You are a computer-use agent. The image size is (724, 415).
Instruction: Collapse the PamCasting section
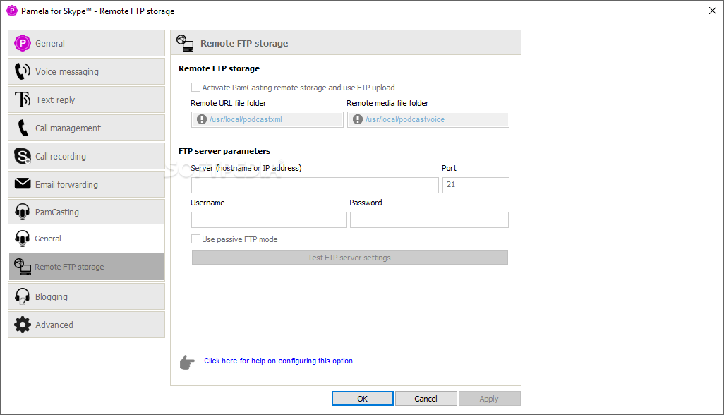(x=86, y=212)
